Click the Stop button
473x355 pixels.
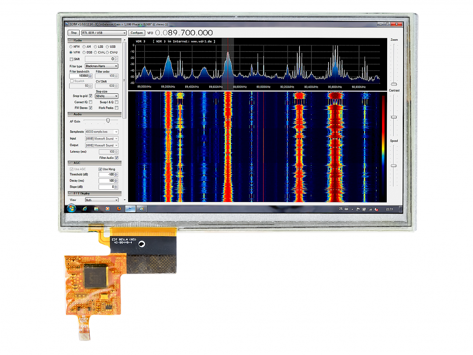pyautogui.click(x=74, y=33)
